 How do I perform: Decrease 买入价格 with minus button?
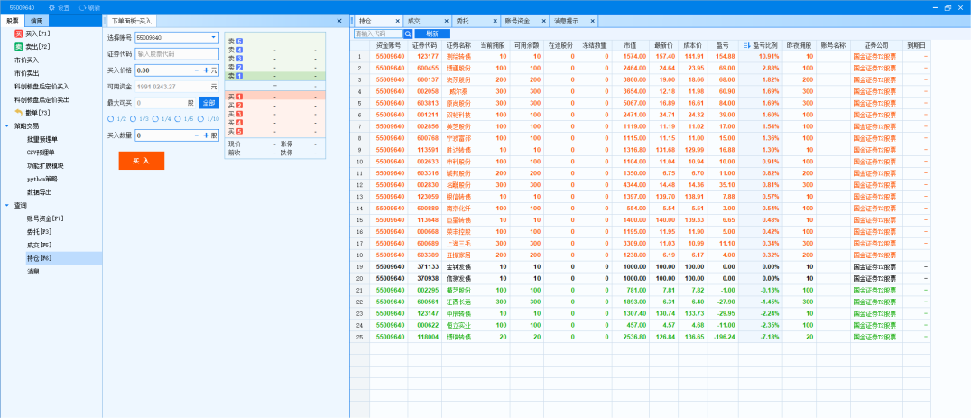(197, 70)
